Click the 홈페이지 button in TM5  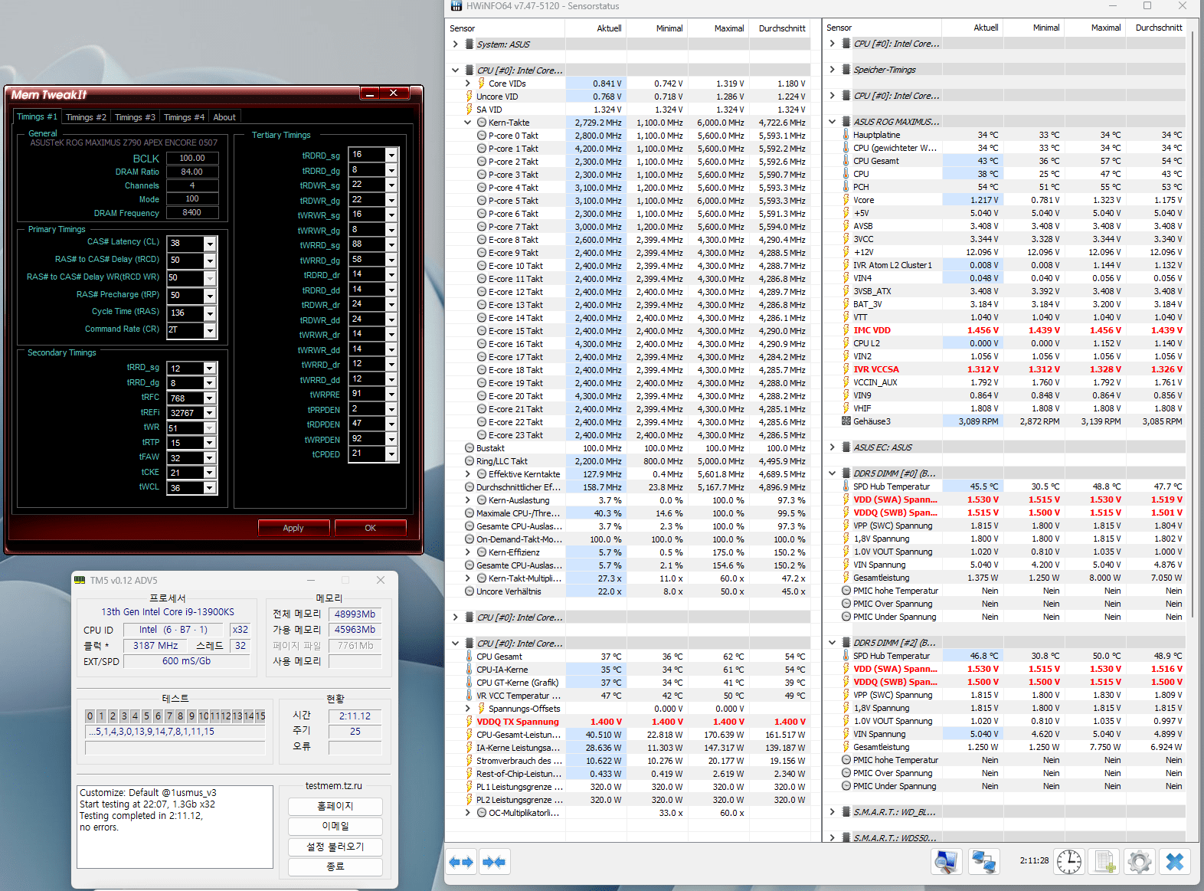coord(335,807)
